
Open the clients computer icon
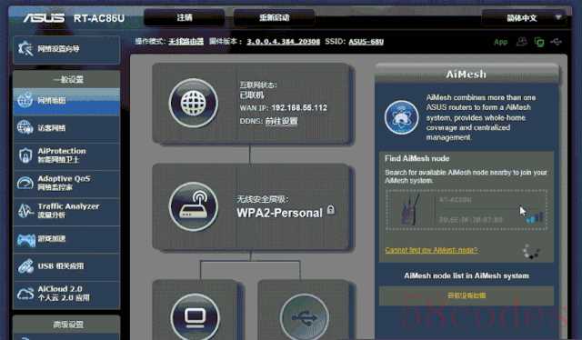coord(196,316)
